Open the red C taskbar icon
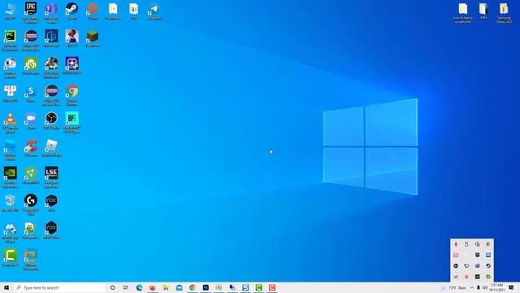Viewport: 520px width, 293px height. click(272, 287)
